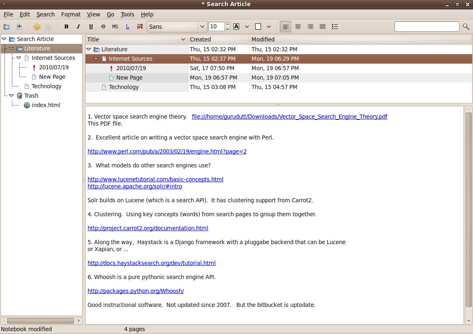Open the carrot2 documentation link
Image resolution: width=473 pixels, height=334 pixels.
pyautogui.click(x=148, y=228)
